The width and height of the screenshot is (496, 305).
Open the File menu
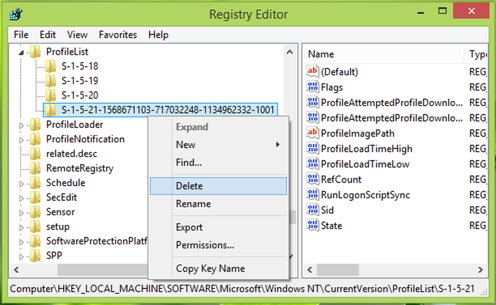click(x=21, y=35)
